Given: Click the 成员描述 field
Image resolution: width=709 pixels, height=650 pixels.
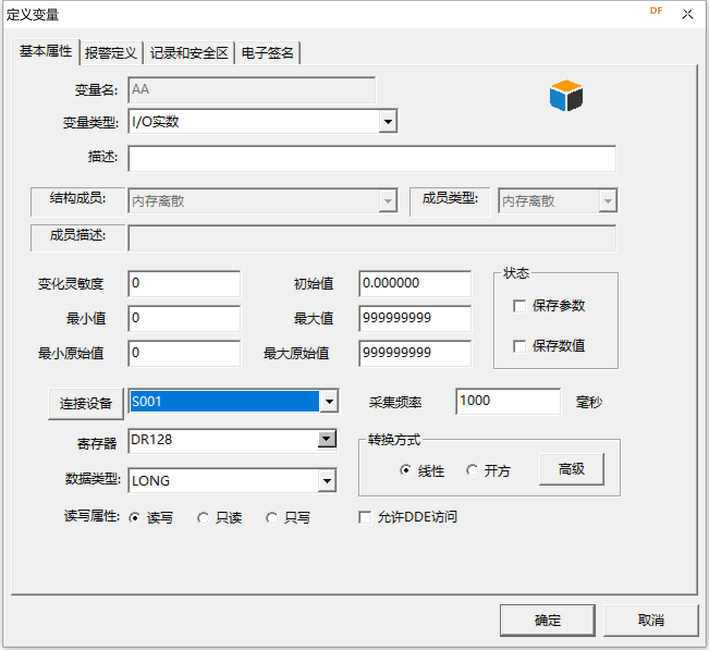Looking at the screenshot, I should (372, 238).
